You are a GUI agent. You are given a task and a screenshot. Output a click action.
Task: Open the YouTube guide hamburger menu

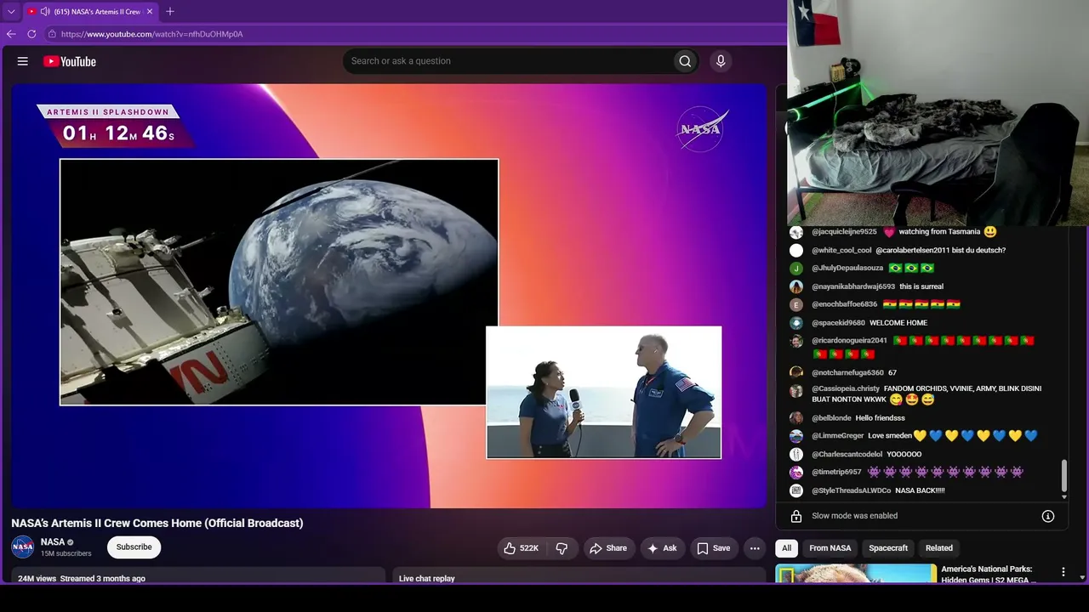tap(23, 61)
